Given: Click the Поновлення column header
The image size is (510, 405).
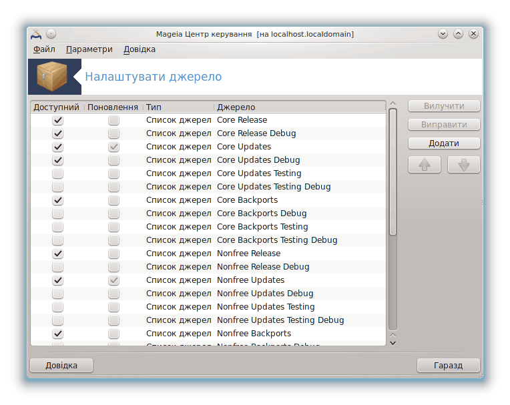Looking at the screenshot, I should coord(113,107).
